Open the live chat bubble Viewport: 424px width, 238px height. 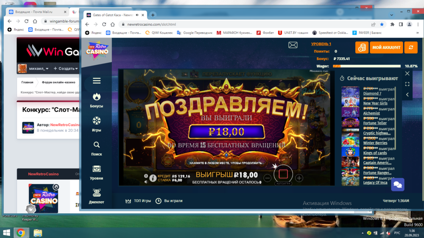[398, 184]
